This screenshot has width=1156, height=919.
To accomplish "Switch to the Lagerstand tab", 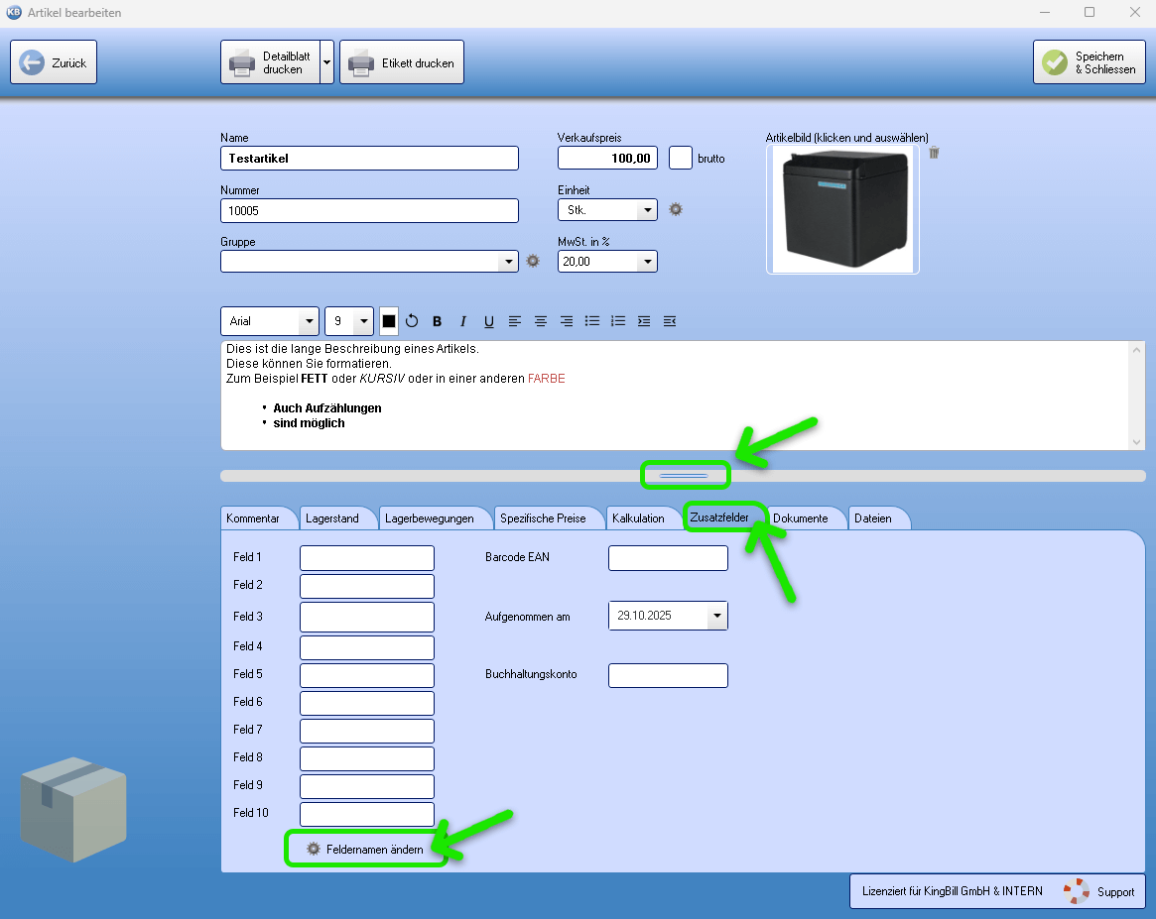I will tap(332, 518).
